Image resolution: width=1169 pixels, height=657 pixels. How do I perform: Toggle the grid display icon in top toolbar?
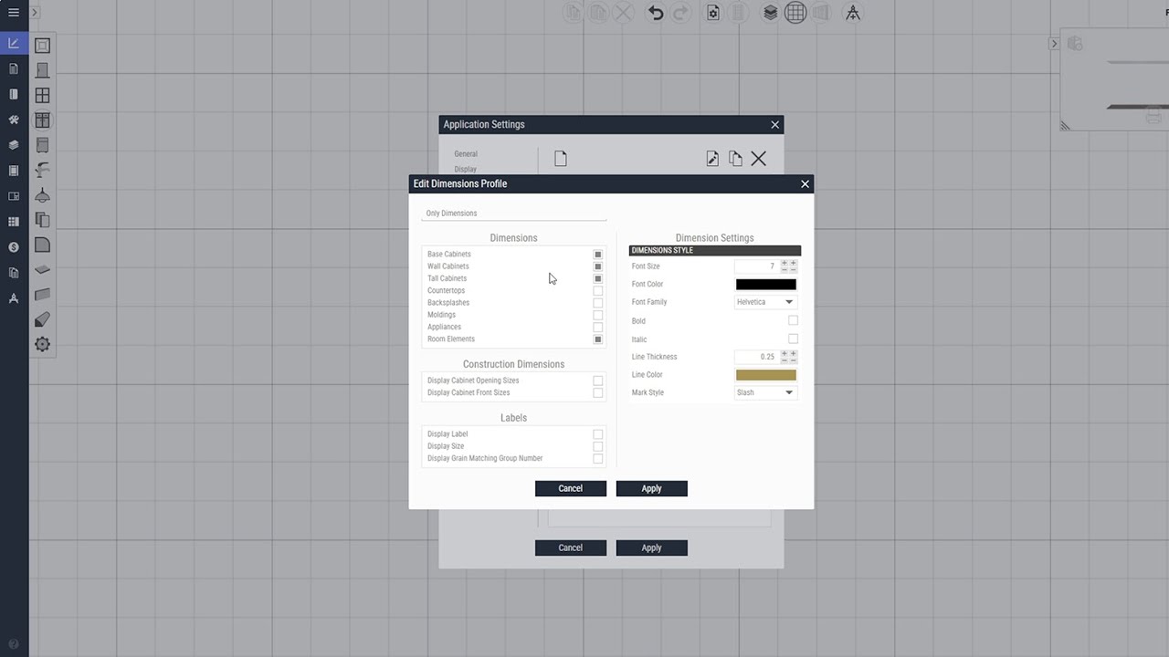(795, 13)
